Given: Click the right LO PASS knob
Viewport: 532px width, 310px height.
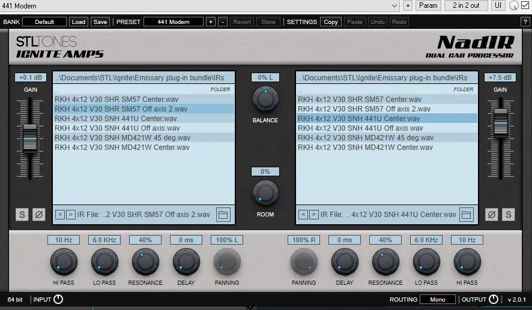Looking at the screenshot, I should tap(426, 262).
